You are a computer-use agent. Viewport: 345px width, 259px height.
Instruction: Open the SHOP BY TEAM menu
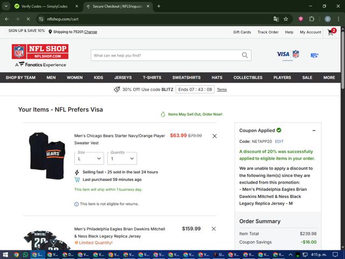[x=20, y=78]
